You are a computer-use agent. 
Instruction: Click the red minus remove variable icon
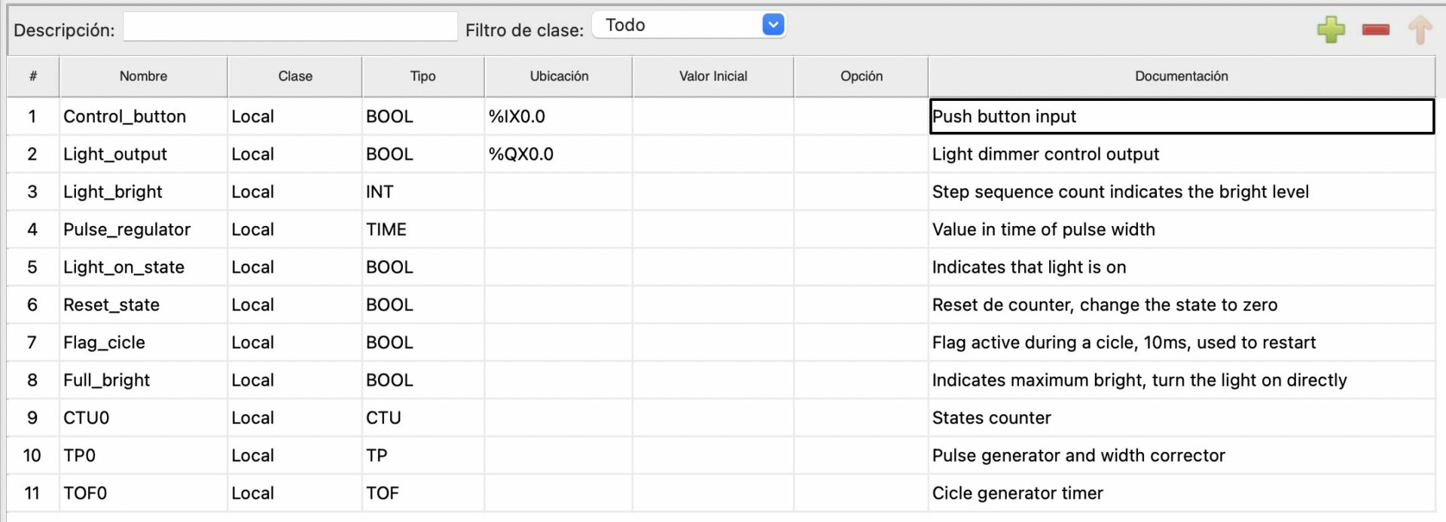tap(1375, 30)
